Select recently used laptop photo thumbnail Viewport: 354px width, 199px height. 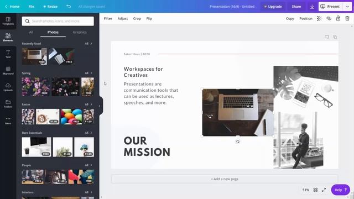(34, 56)
